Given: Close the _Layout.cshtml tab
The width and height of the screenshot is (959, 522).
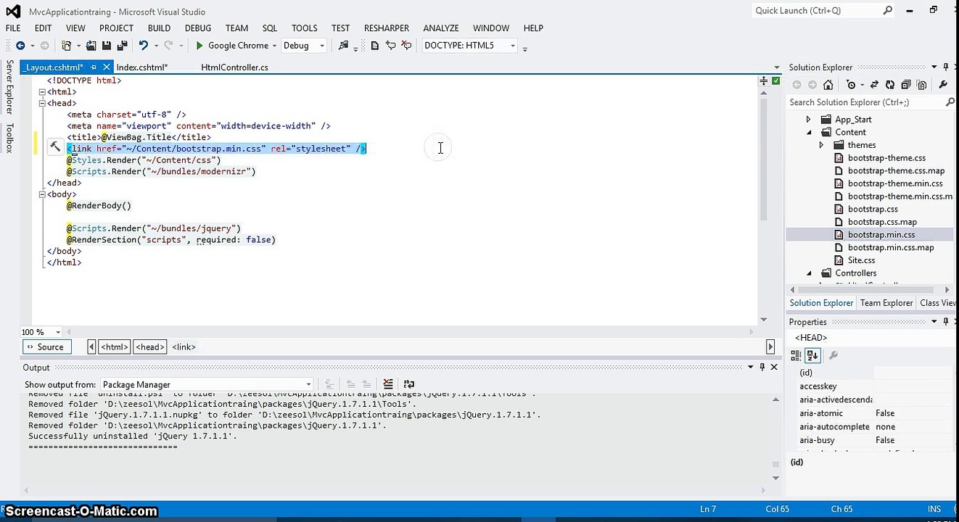Looking at the screenshot, I should tap(106, 67).
